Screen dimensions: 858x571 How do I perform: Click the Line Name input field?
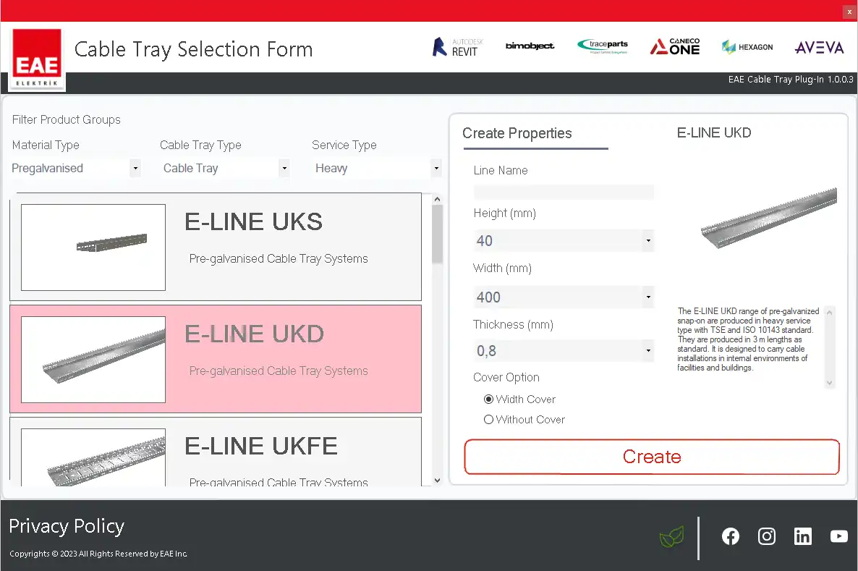click(x=564, y=192)
